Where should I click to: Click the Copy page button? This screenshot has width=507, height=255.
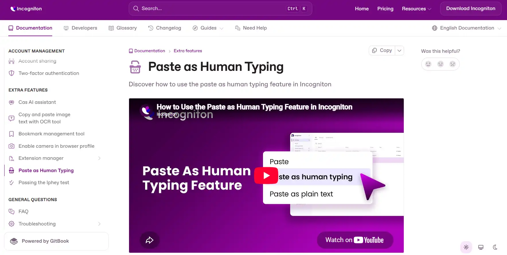click(x=382, y=50)
